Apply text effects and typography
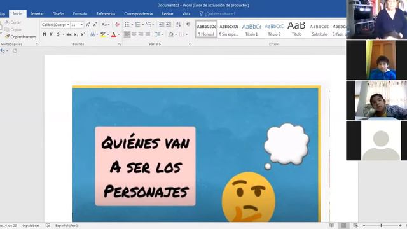 [x=92, y=34]
